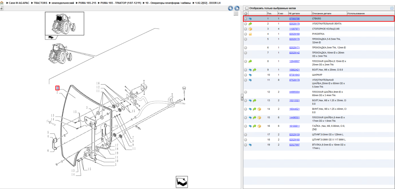Open '1.92.2[02] - DOOR LH' breadcrumb

click(208, 3)
